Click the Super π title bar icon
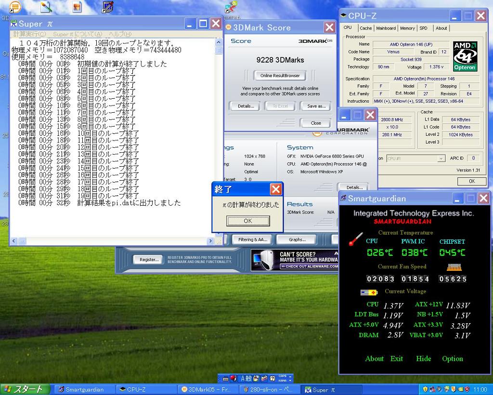 tap(14, 23)
